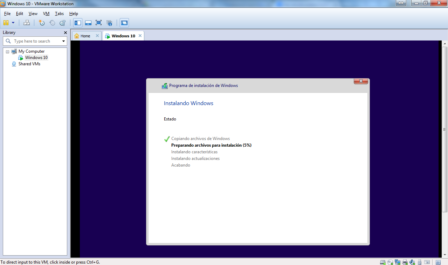The height and width of the screenshot is (265, 448).
Task: Toggle the thumbnail bar toolbar button
Action: tap(88, 23)
